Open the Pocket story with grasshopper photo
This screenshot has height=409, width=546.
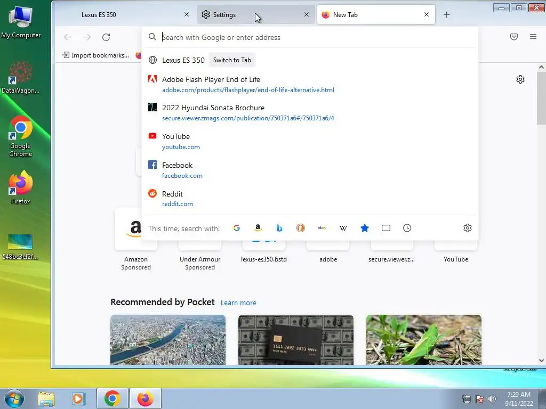(424, 340)
